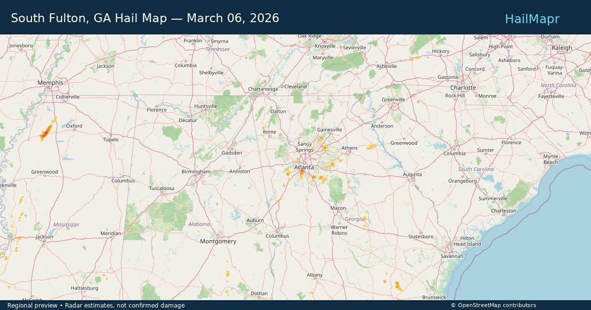591x310 pixels.
Task: Select the Montgomery city label
Action: pos(218,242)
